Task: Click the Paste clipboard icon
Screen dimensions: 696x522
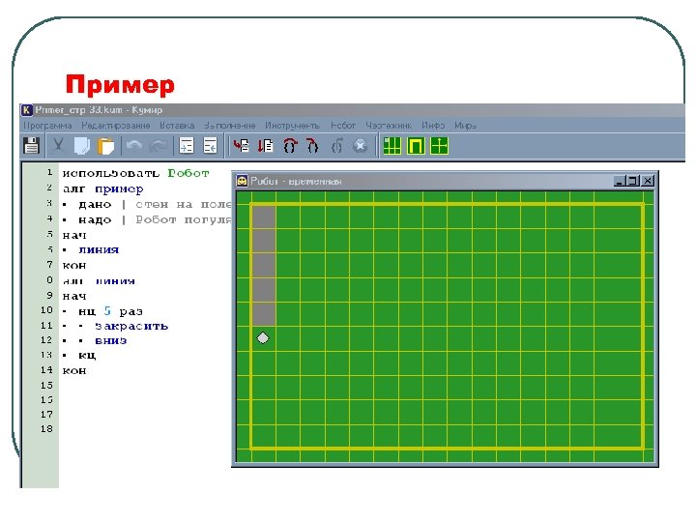Action: [x=105, y=146]
